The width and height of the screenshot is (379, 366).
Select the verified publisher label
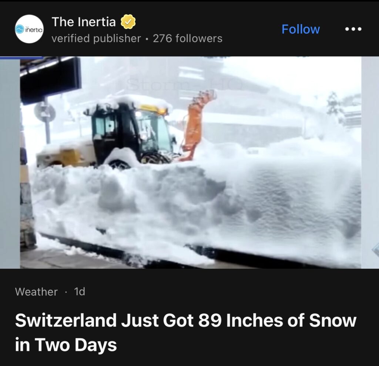[96, 38]
